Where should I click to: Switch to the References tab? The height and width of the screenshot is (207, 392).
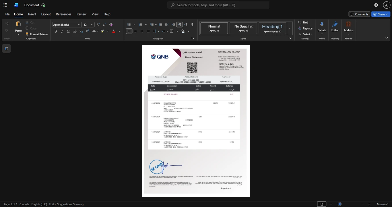tap(63, 14)
